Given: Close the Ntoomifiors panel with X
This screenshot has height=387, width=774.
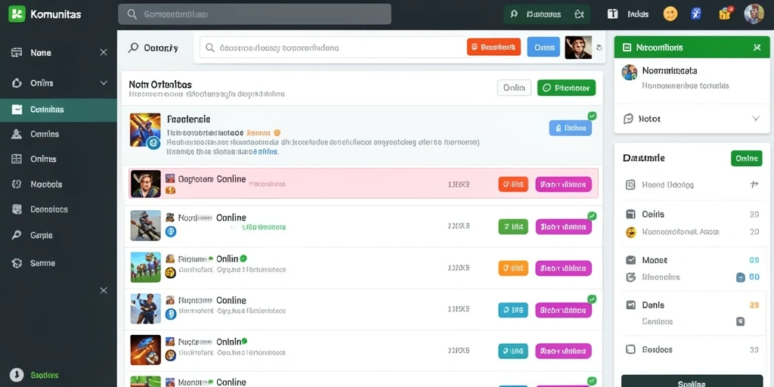Looking at the screenshot, I should 757,48.
